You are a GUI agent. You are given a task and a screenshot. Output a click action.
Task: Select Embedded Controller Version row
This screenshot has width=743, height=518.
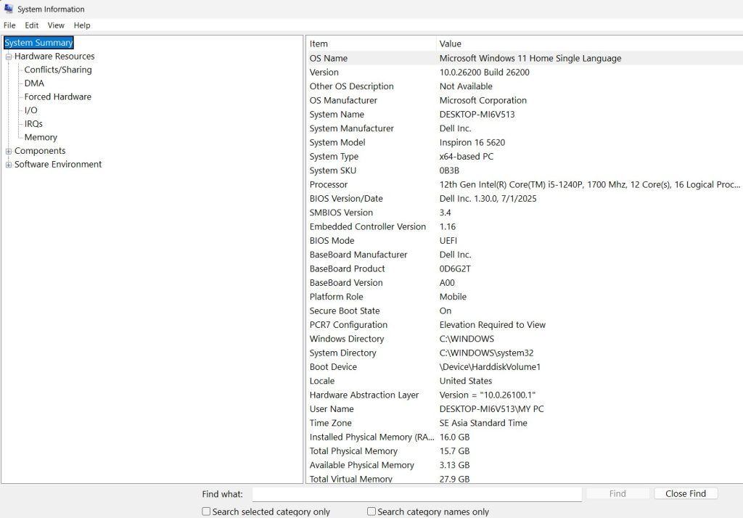click(x=525, y=226)
